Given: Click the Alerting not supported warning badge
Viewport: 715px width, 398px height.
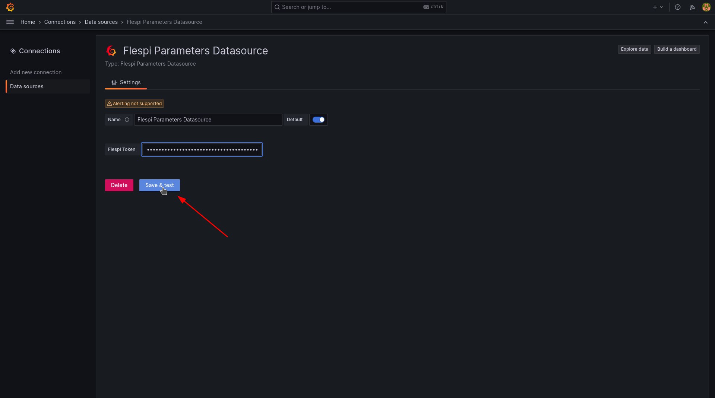Looking at the screenshot, I should tap(135, 104).
